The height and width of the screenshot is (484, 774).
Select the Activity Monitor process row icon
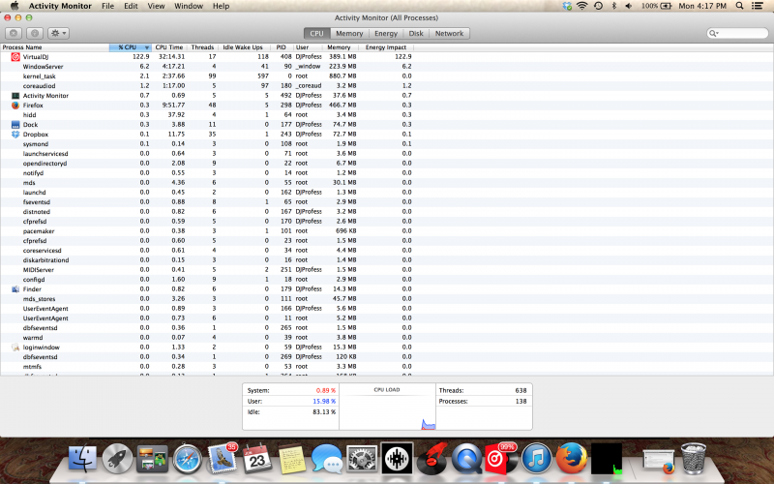coord(15,95)
